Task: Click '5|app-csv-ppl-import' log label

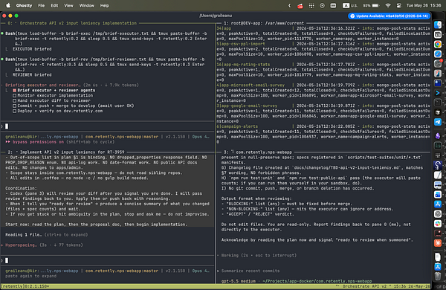Action: click(x=241, y=44)
